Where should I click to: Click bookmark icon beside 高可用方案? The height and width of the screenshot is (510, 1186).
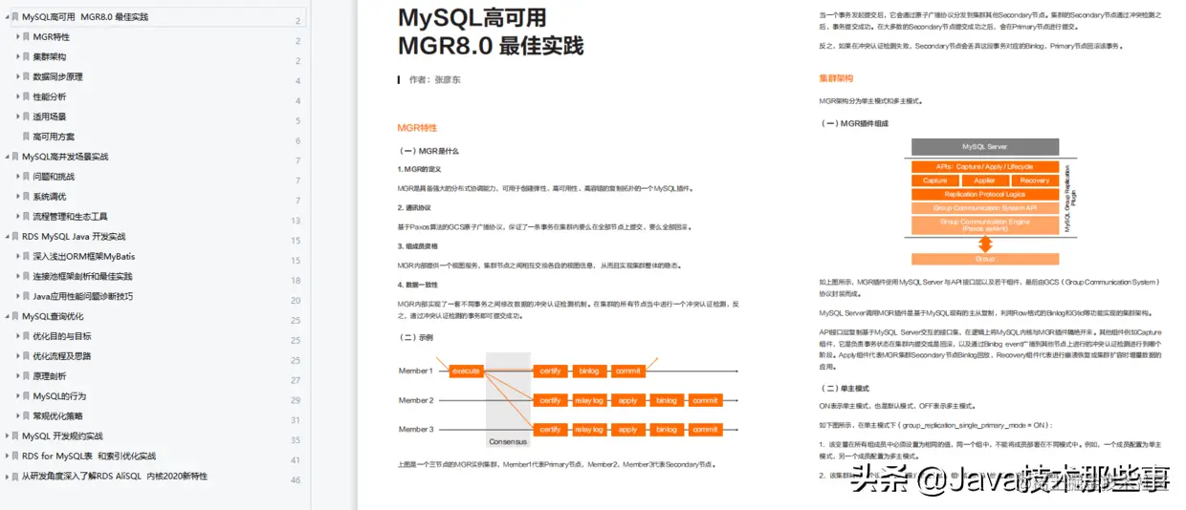(x=27, y=137)
